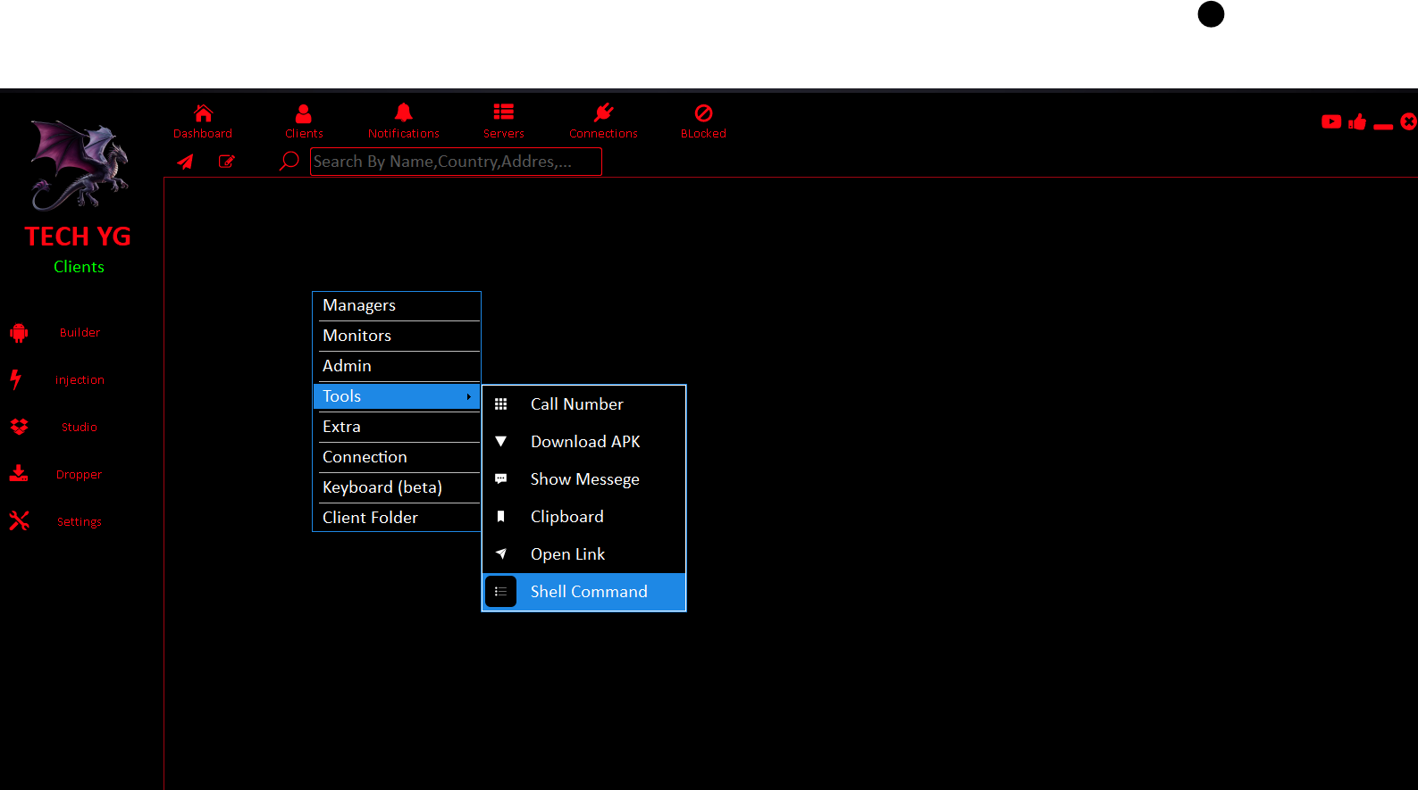Click the Connections plug icon
This screenshot has width=1418, height=790.
coord(603,112)
